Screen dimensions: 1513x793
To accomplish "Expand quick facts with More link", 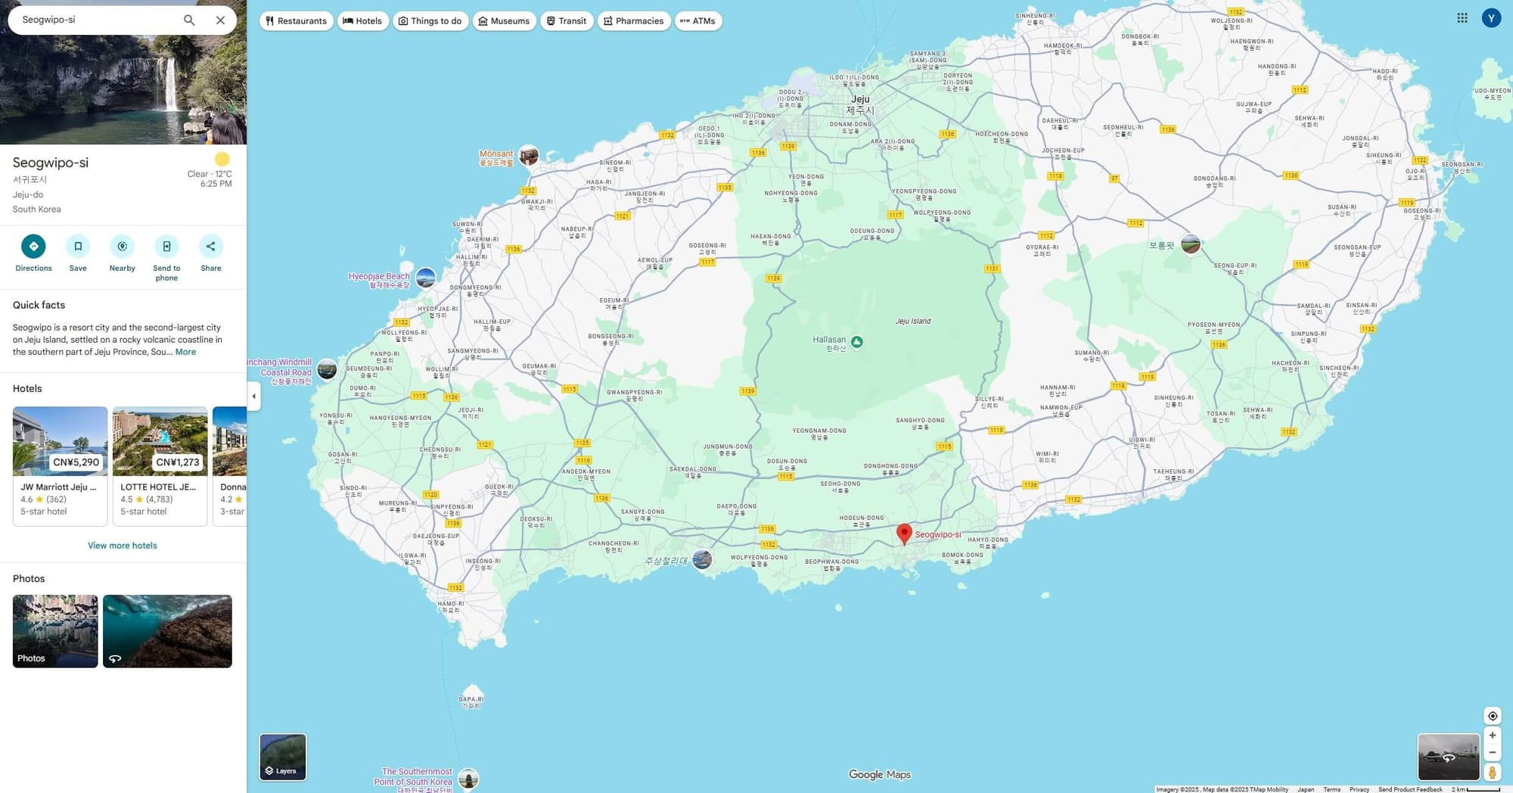I will click(185, 352).
